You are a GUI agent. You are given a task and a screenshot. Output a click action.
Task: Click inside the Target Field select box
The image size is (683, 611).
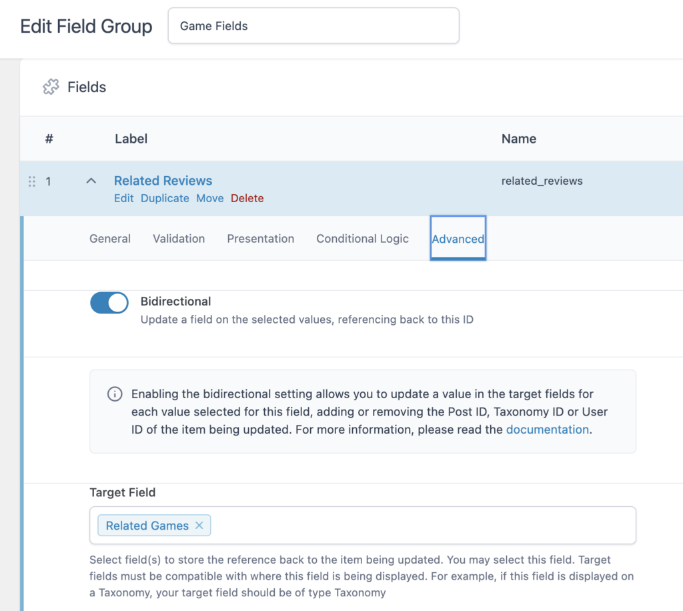[x=362, y=525]
